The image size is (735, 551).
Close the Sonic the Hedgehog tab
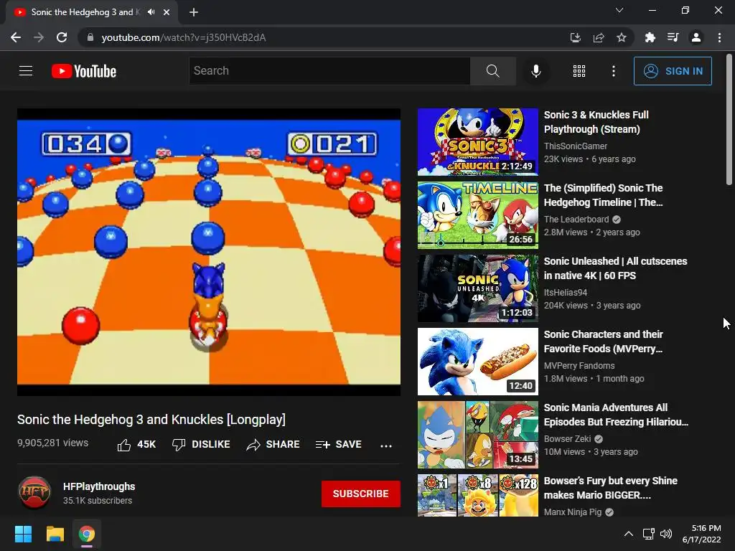[x=167, y=12]
